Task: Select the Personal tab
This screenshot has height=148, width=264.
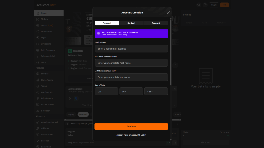Action: tap(107, 23)
